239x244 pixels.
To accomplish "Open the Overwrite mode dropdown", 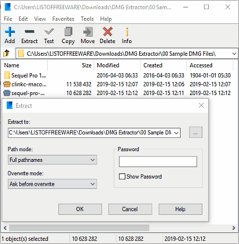I will pos(52,184).
